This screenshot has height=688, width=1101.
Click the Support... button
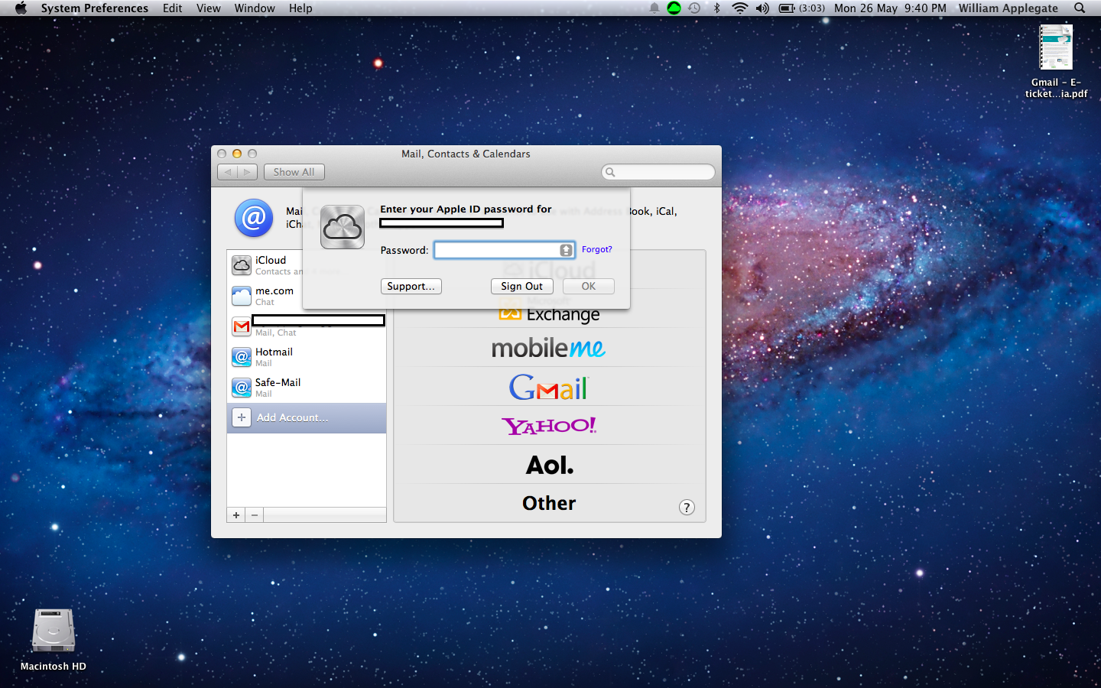point(411,286)
